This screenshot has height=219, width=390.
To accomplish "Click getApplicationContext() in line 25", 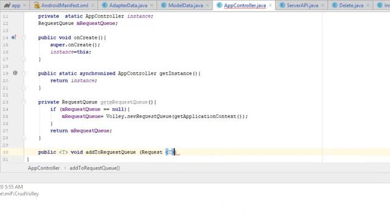I will click(208, 116).
